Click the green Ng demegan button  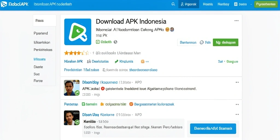click(226, 42)
